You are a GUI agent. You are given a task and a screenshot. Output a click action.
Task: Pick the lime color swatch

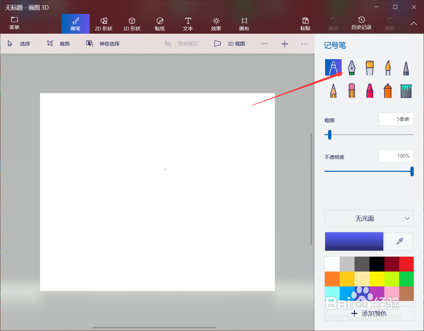pyautogui.click(x=392, y=279)
